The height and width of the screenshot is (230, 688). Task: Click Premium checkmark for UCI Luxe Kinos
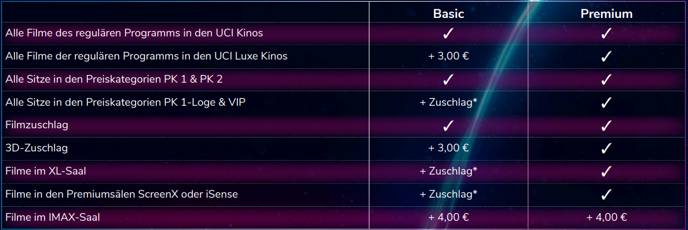click(x=606, y=57)
